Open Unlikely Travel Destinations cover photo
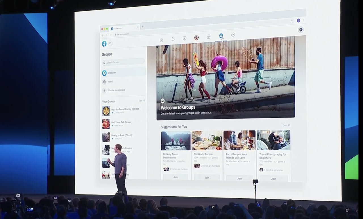This screenshot has width=363, height=219. pyautogui.click(x=176, y=141)
